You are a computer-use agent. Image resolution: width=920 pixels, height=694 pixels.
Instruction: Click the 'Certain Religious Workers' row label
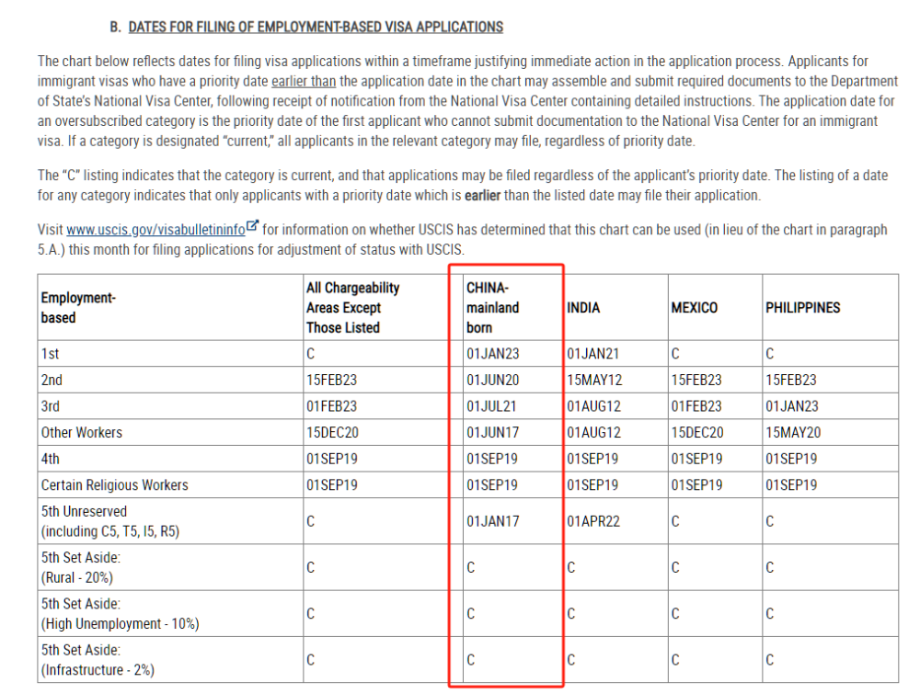[x=114, y=485]
